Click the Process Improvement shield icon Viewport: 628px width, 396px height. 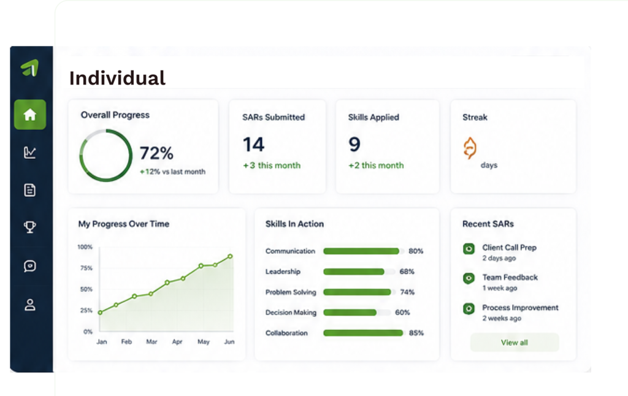tap(469, 309)
